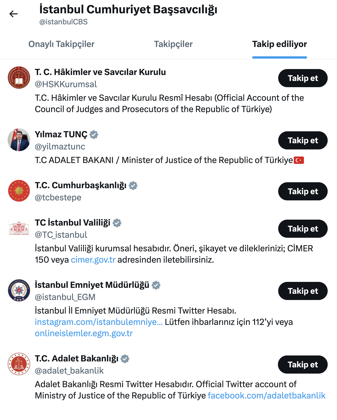Viewport: 337px width, 420px height.
Task: Select the Takip ediliyor tab
Action: click(279, 44)
